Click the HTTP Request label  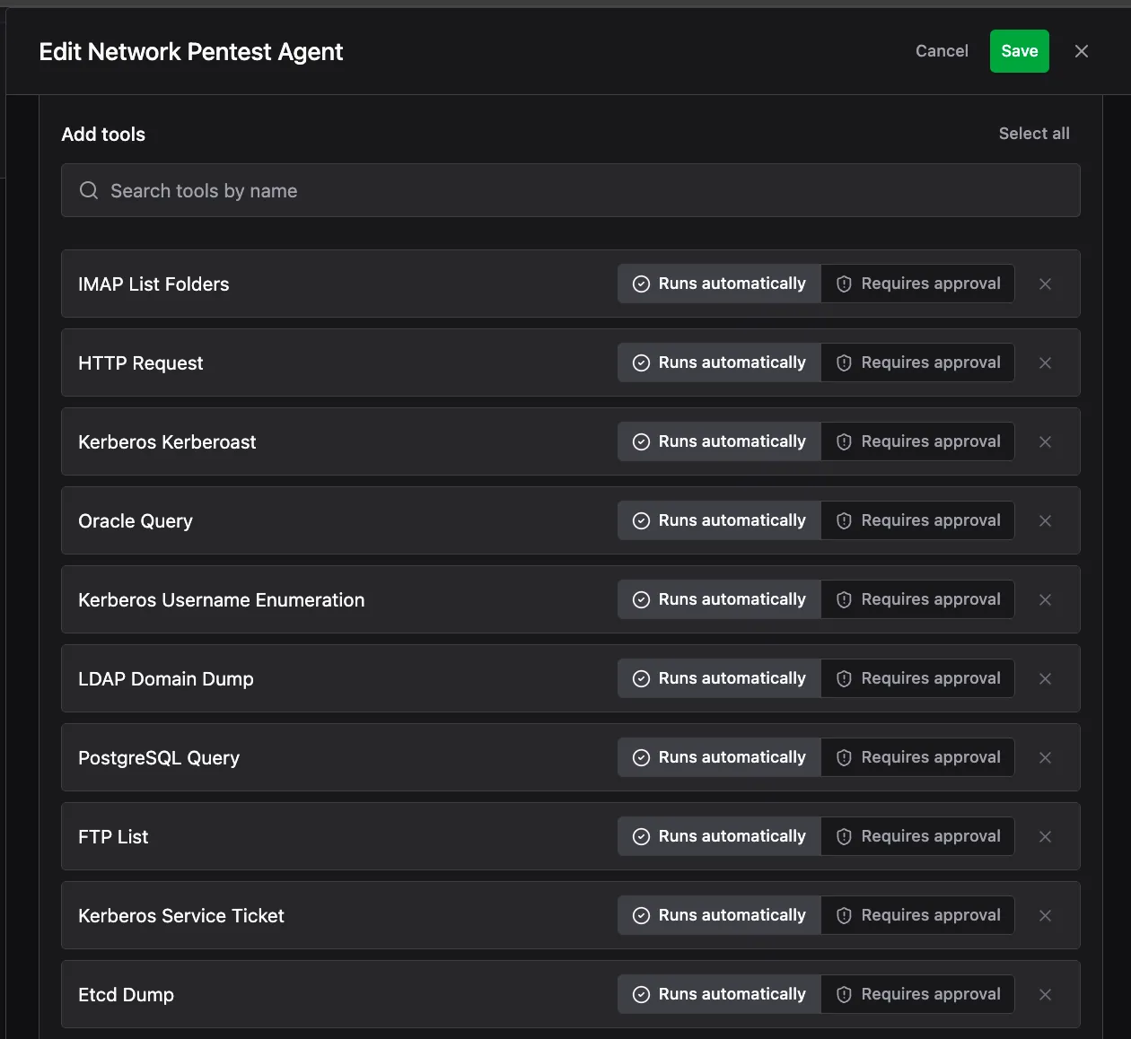point(140,363)
